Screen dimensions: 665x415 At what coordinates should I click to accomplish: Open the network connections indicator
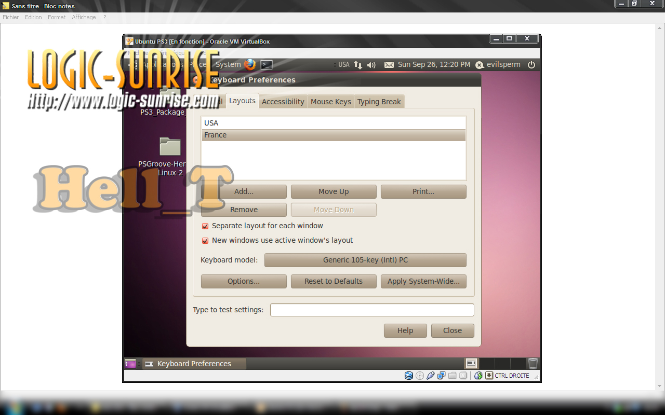[358, 65]
